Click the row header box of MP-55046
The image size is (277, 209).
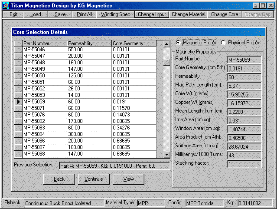(x=18, y=50)
